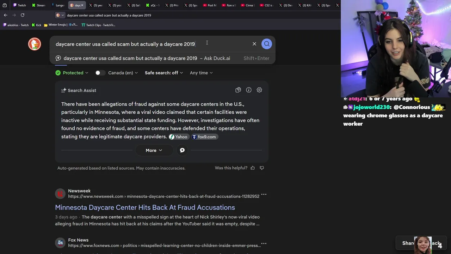This screenshot has height=254, width=451.
Task: Click the blue search magnifier button
Action: [267, 44]
